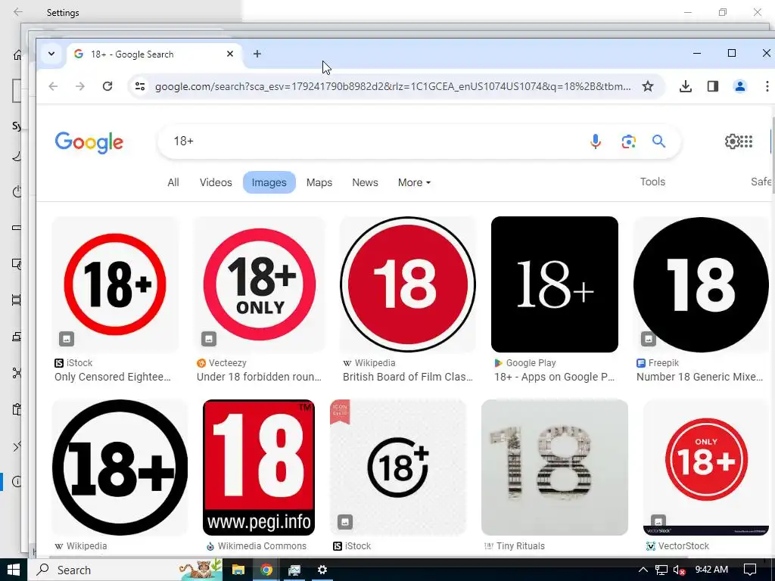775x581 pixels.
Task: Show hidden system tray icons
Action: tap(643, 570)
